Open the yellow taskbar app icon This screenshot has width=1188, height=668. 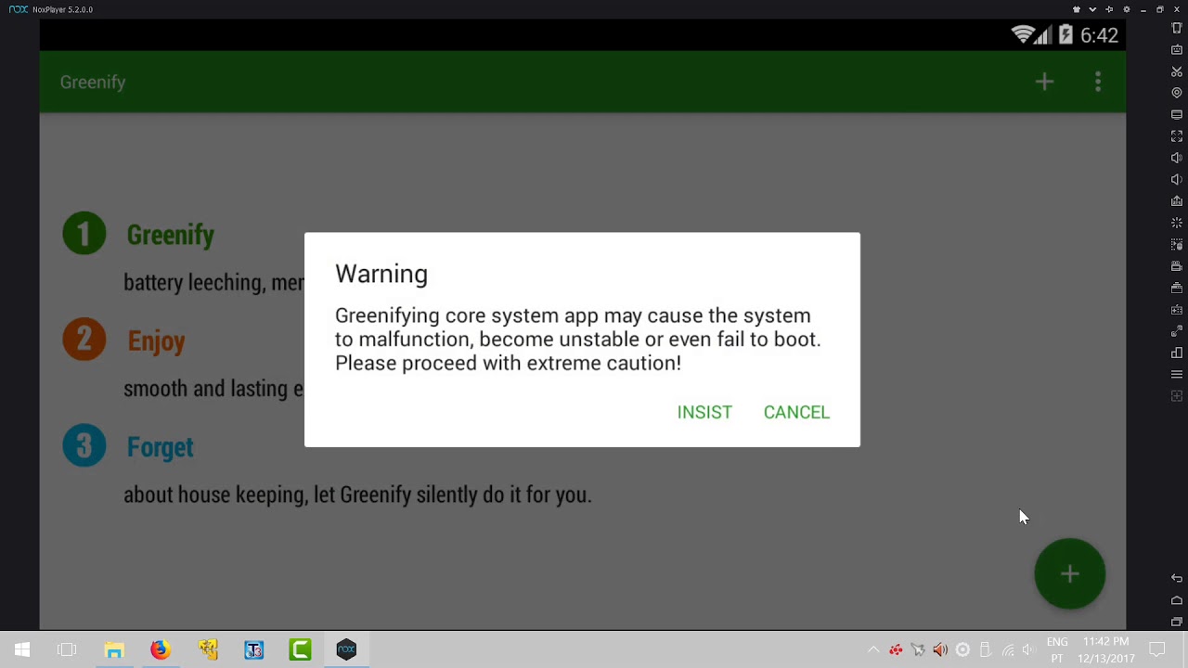point(208,650)
